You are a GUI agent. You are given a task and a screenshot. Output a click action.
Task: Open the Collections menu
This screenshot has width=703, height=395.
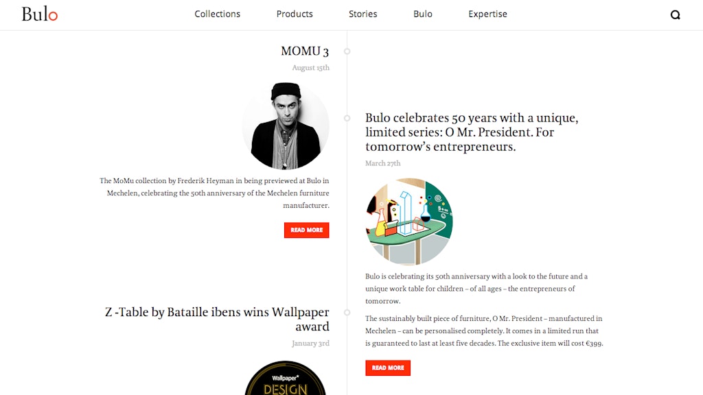coord(217,14)
